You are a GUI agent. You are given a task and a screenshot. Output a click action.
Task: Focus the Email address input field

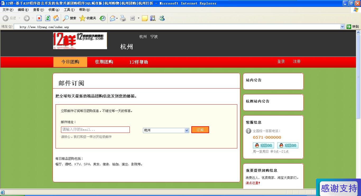[x=95, y=130]
